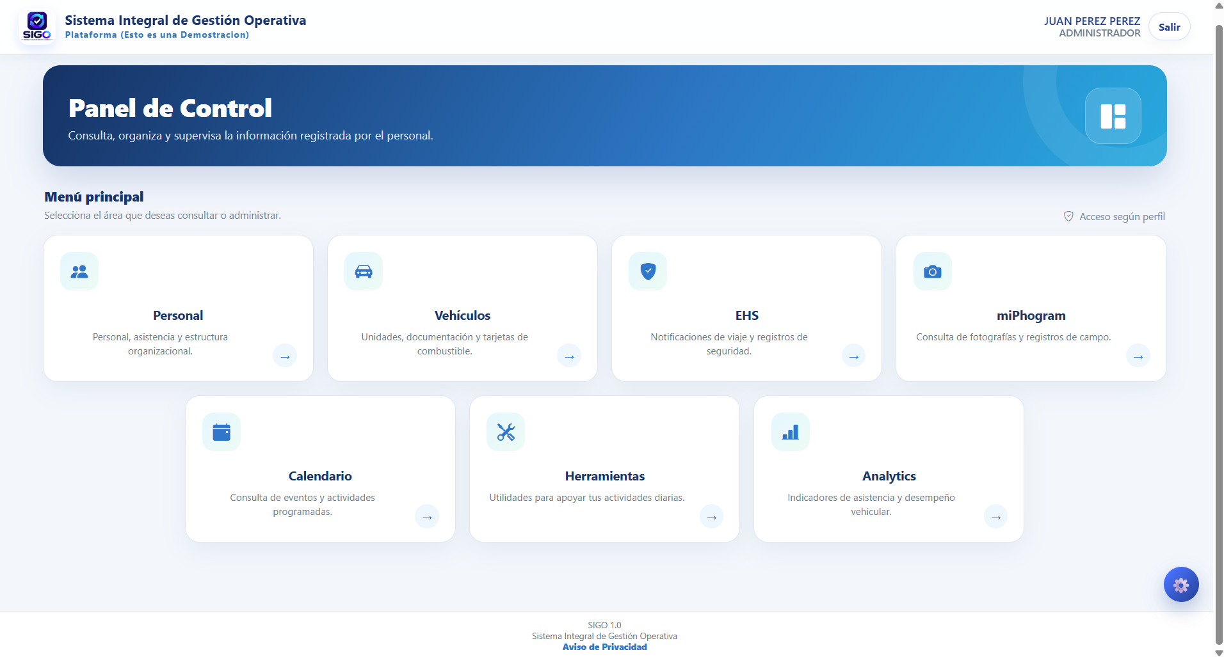Select the Analytics card title
This screenshot has width=1224, height=657.
[889, 476]
